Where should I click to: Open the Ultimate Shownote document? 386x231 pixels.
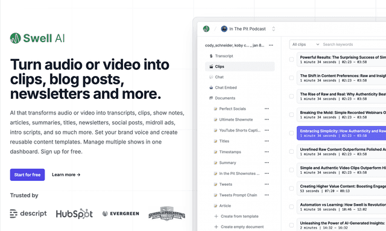236,119
